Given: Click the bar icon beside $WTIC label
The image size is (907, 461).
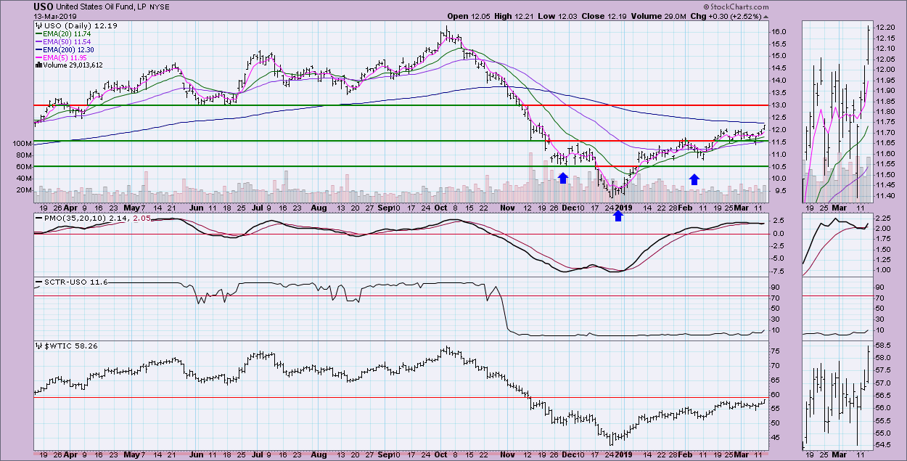Looking at the screenshot, I should (x=38, y=346).
